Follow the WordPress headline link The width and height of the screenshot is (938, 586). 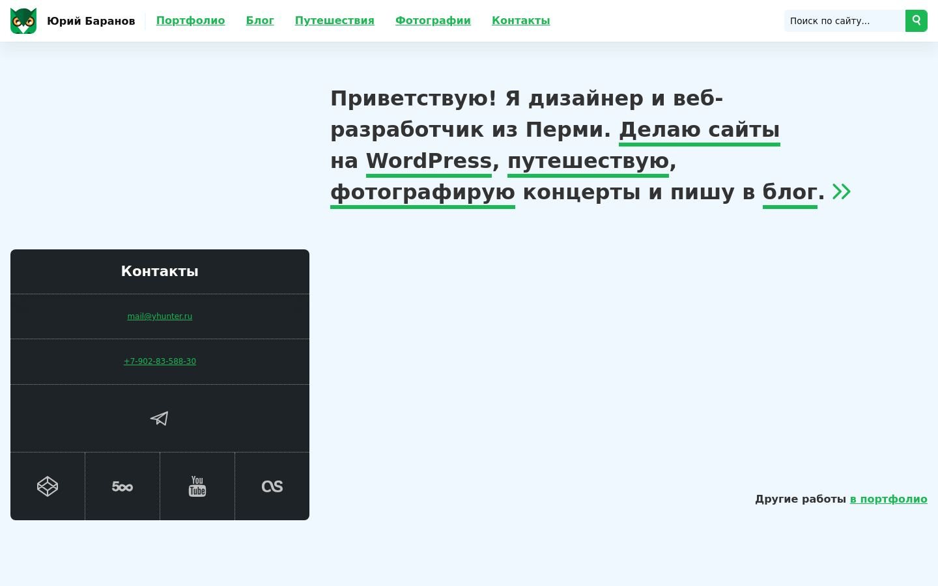[429, 161]
